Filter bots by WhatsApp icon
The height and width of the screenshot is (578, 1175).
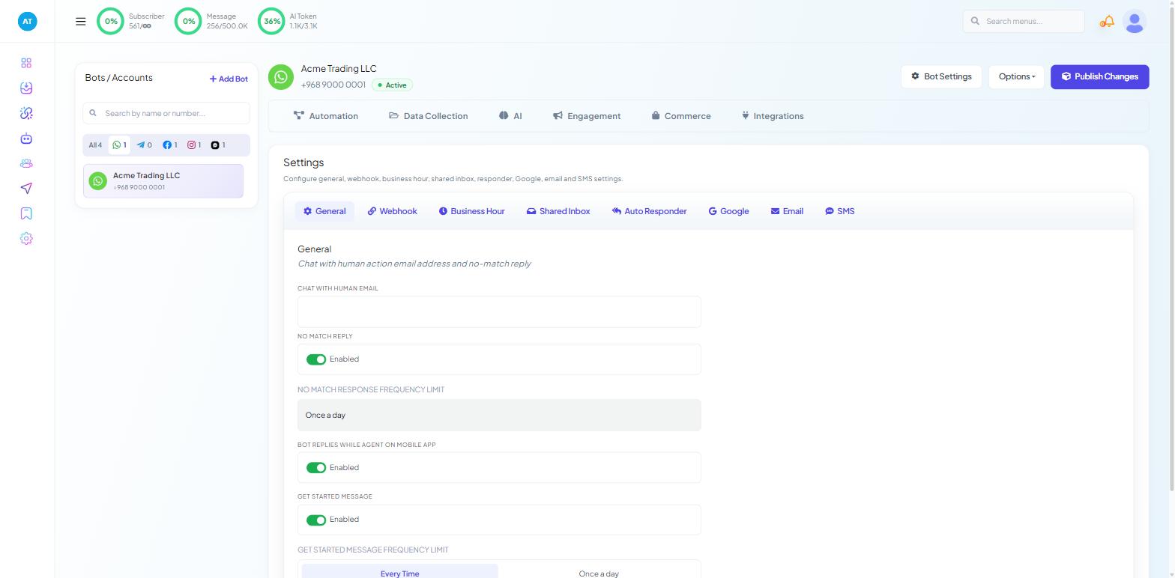[x=119, y=145]
